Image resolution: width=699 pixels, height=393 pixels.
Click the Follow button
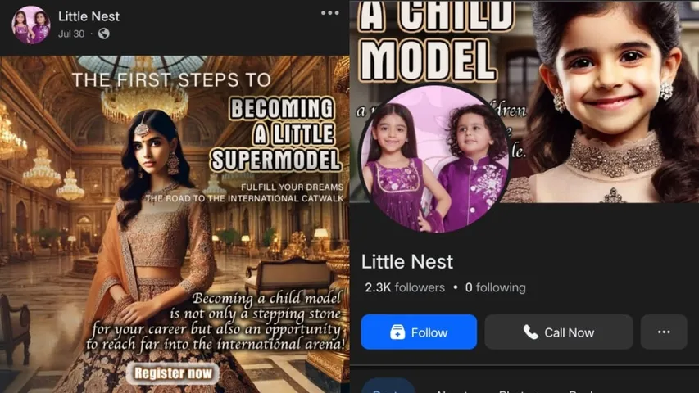coord(419,332)
